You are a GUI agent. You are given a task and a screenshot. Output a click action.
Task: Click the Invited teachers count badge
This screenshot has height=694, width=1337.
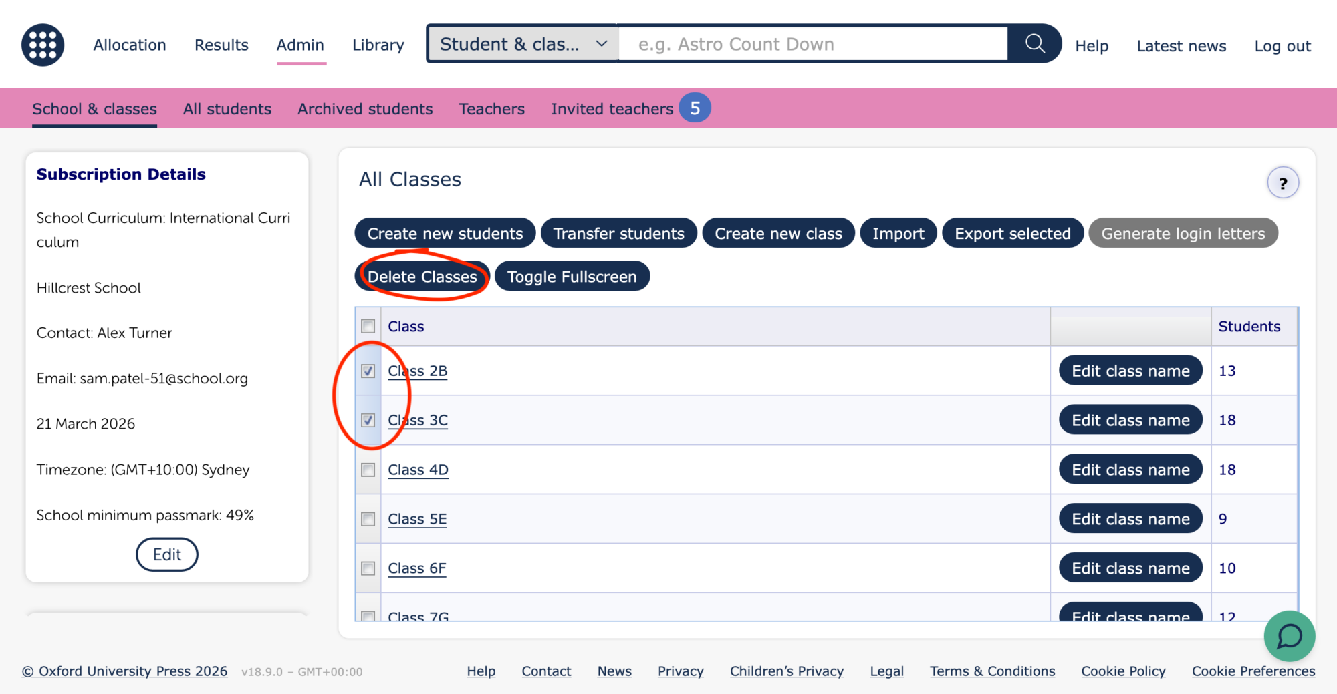[695, 108]
